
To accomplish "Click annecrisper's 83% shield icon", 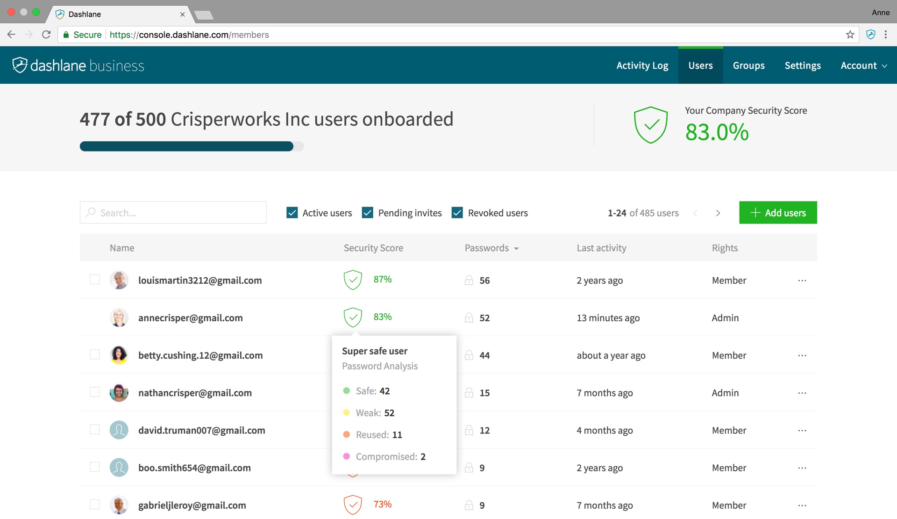I will (353, 317).
